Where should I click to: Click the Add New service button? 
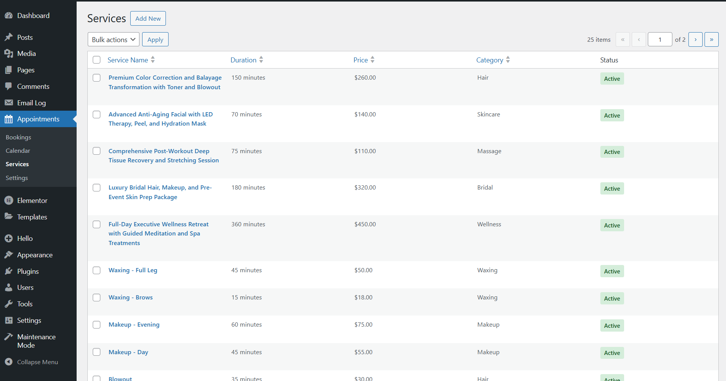coord(148,18)
